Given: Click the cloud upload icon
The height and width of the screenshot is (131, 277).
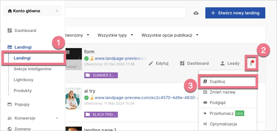Looking at the screenshot, I should 196,13.
